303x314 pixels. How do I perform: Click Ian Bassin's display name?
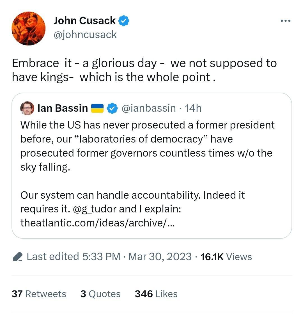pos(62,107)
